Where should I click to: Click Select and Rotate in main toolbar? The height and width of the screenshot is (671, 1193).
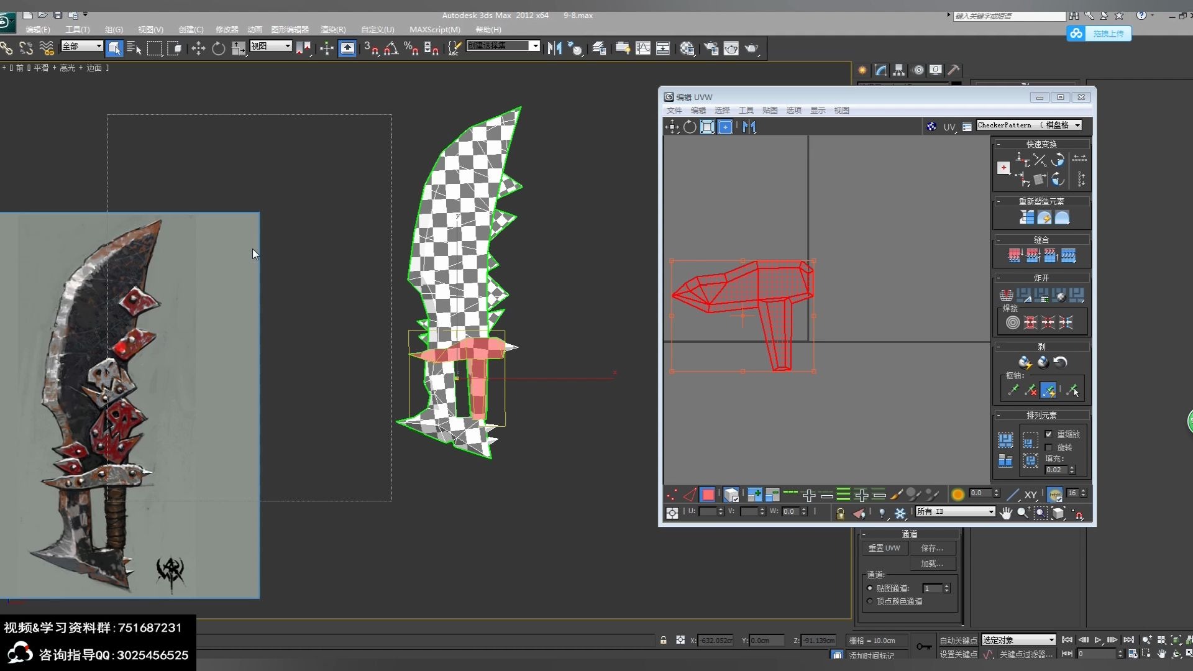219,48
